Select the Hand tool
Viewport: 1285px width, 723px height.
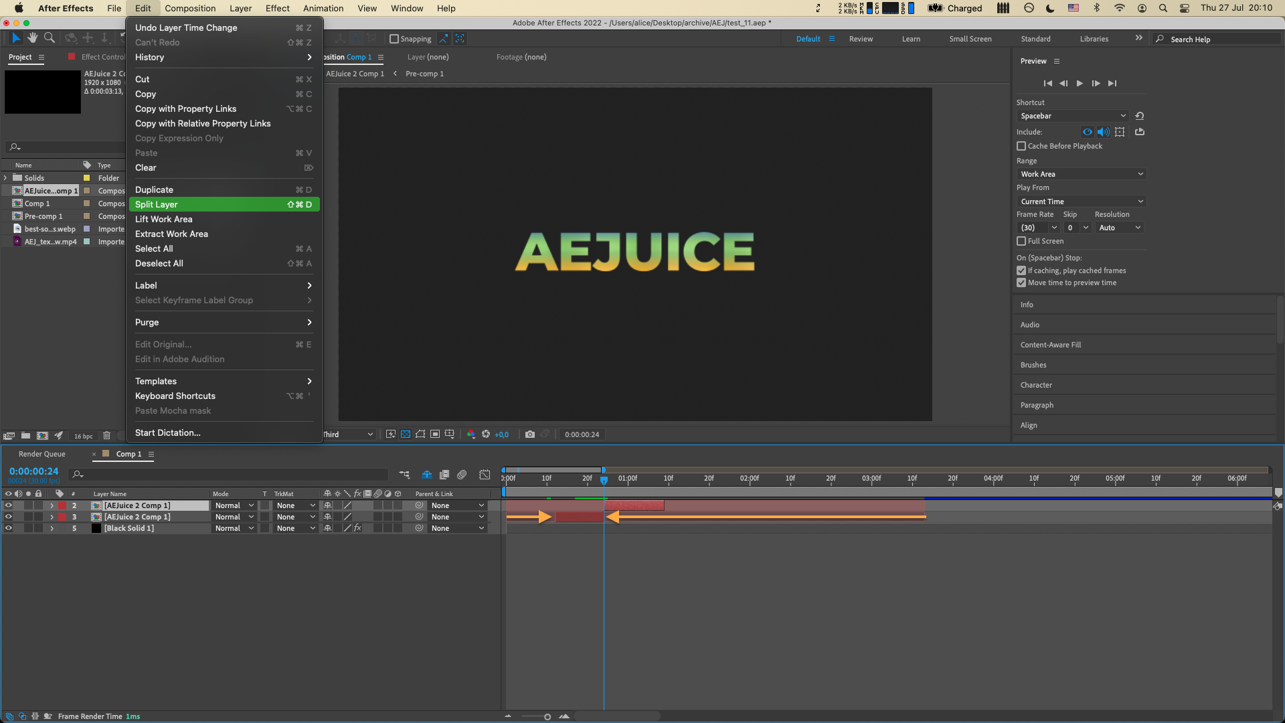(32, 38)
